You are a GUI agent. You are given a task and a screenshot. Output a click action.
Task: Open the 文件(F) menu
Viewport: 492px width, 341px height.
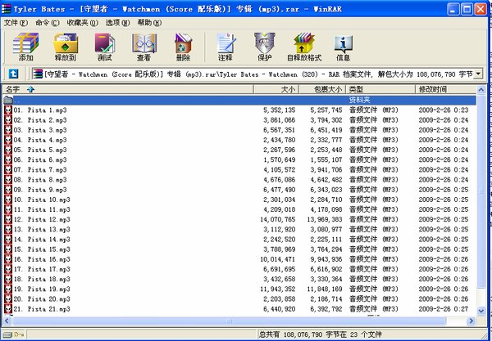16,23
